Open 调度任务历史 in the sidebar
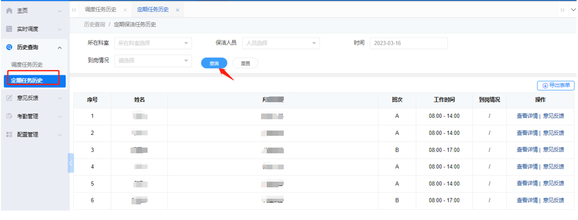Viewport: 578px width, 220px height. [x=27, y=65]
